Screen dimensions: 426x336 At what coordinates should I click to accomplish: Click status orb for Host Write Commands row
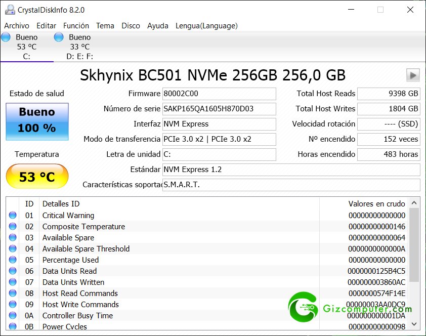13,304
